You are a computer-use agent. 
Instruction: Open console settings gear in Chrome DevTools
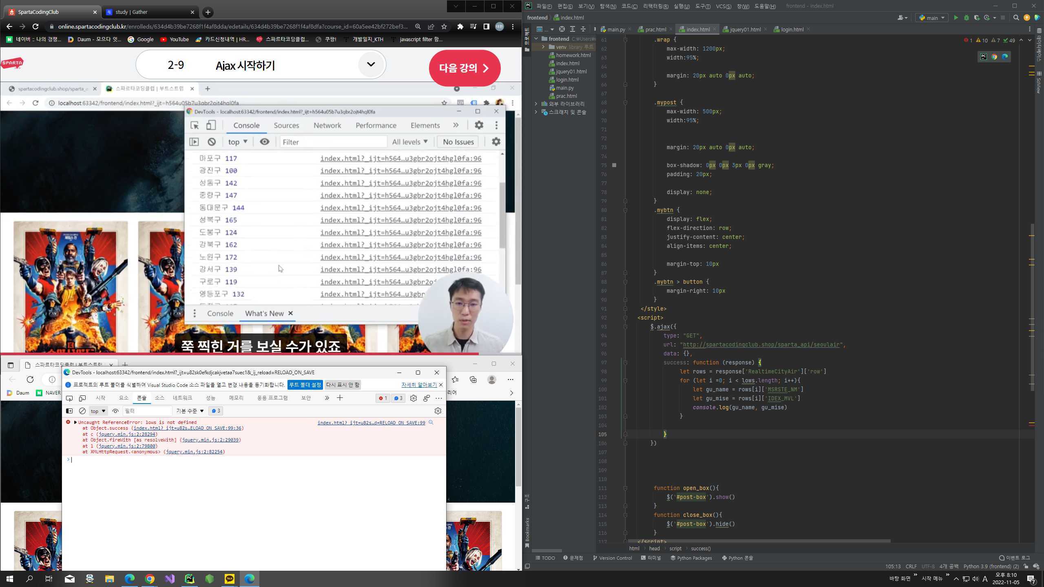[496, 142]
